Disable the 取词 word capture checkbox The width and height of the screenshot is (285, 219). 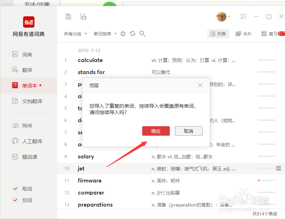pyautogui.click(x=15, y=189)
